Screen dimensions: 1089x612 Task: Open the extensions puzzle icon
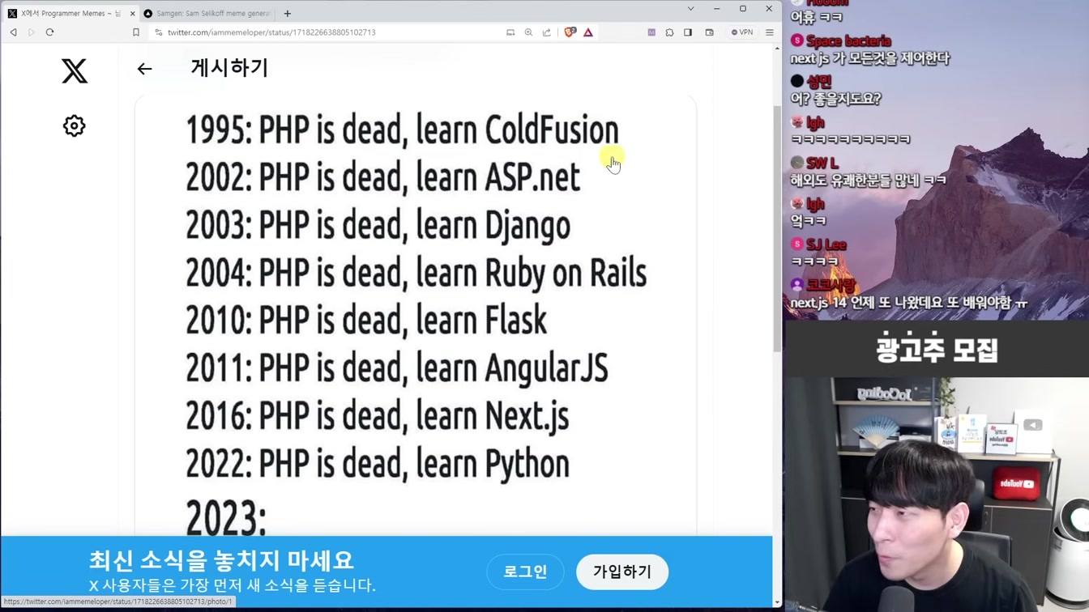point(669,32)
